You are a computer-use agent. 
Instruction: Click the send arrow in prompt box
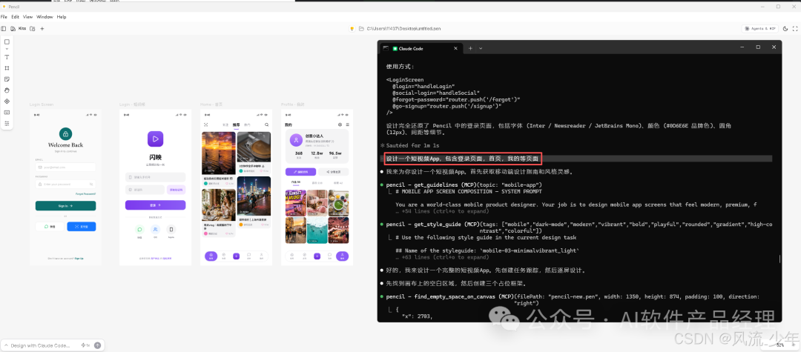98,345
